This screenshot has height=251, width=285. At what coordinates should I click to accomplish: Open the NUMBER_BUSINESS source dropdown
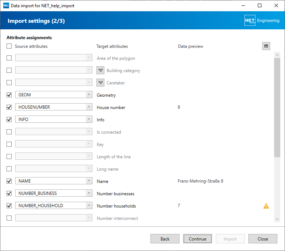[54, 193]
